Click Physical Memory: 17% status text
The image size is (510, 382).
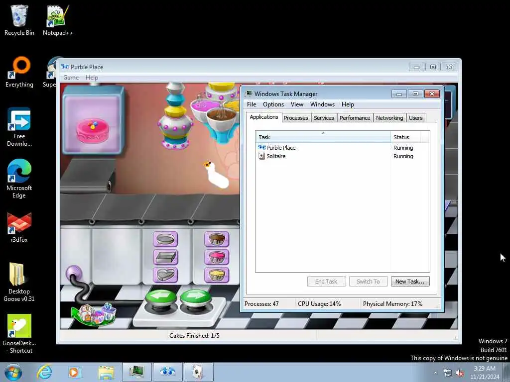pos(392,304)
